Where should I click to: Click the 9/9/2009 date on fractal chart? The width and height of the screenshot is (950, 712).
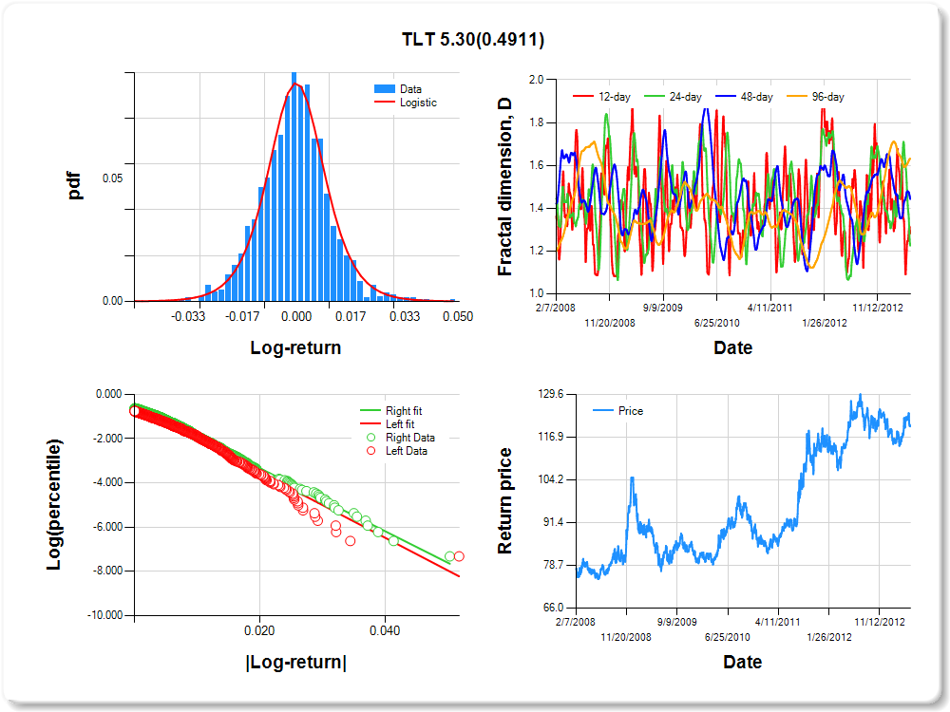coord(663,308)
